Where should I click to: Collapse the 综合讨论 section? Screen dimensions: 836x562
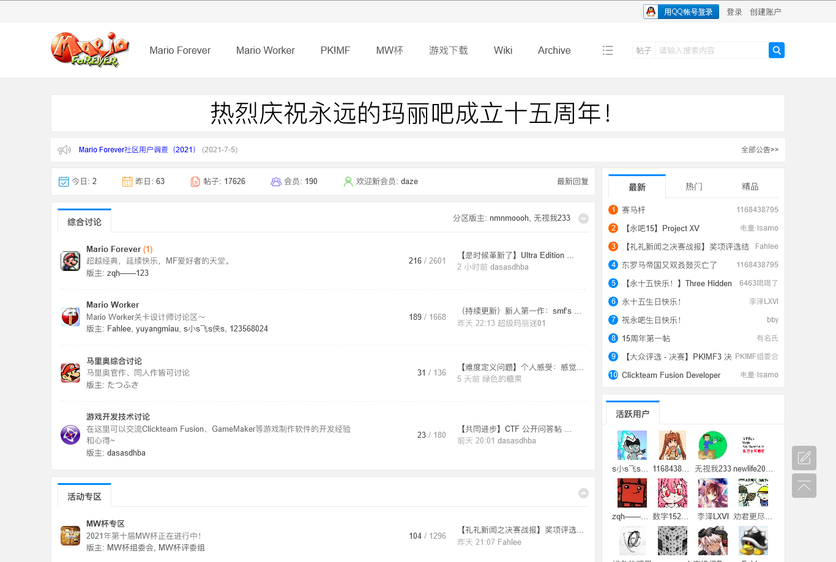583,218
